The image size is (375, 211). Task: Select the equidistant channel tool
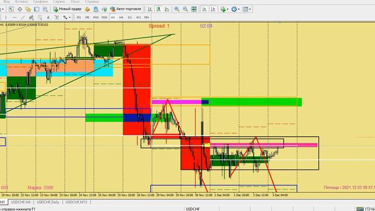[x=31, y=18]
